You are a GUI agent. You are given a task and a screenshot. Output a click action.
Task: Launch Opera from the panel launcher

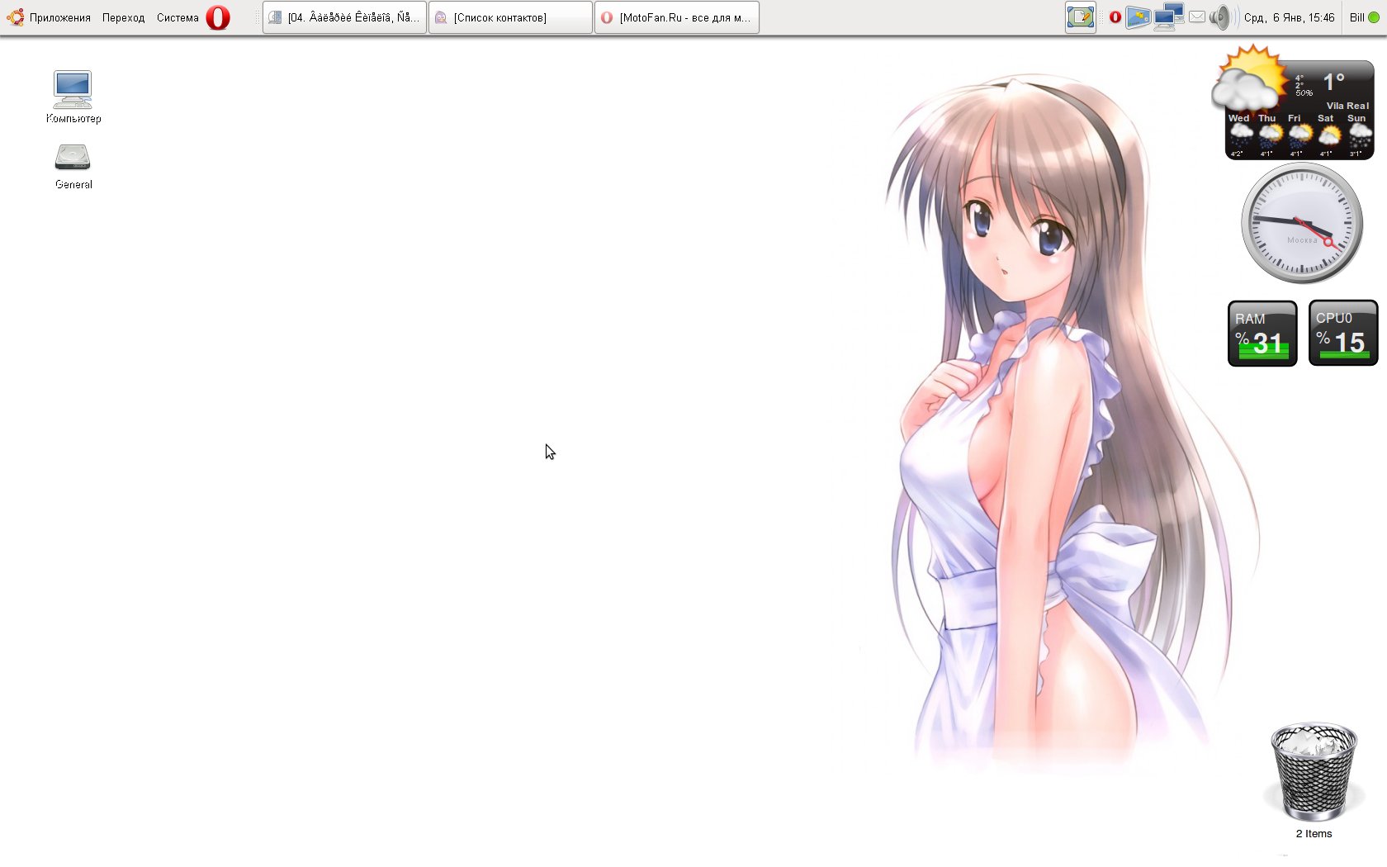tap(218, 17)
